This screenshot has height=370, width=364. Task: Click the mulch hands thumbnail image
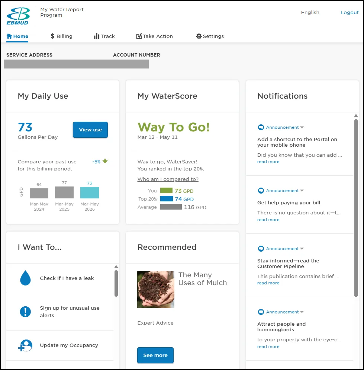[155, 290]
